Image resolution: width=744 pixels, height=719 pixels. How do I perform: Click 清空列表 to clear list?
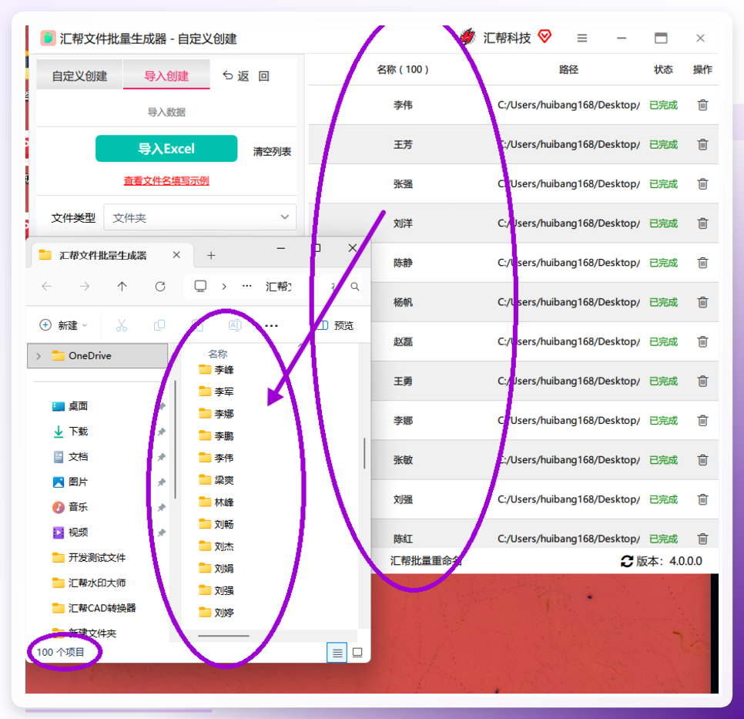(272, 152)
